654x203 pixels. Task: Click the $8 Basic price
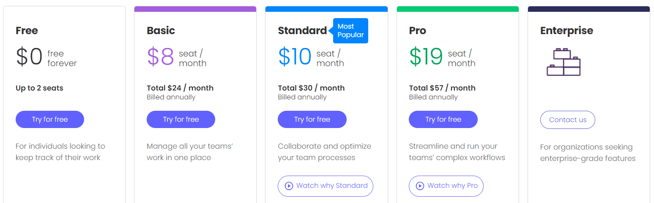(161, 57)
